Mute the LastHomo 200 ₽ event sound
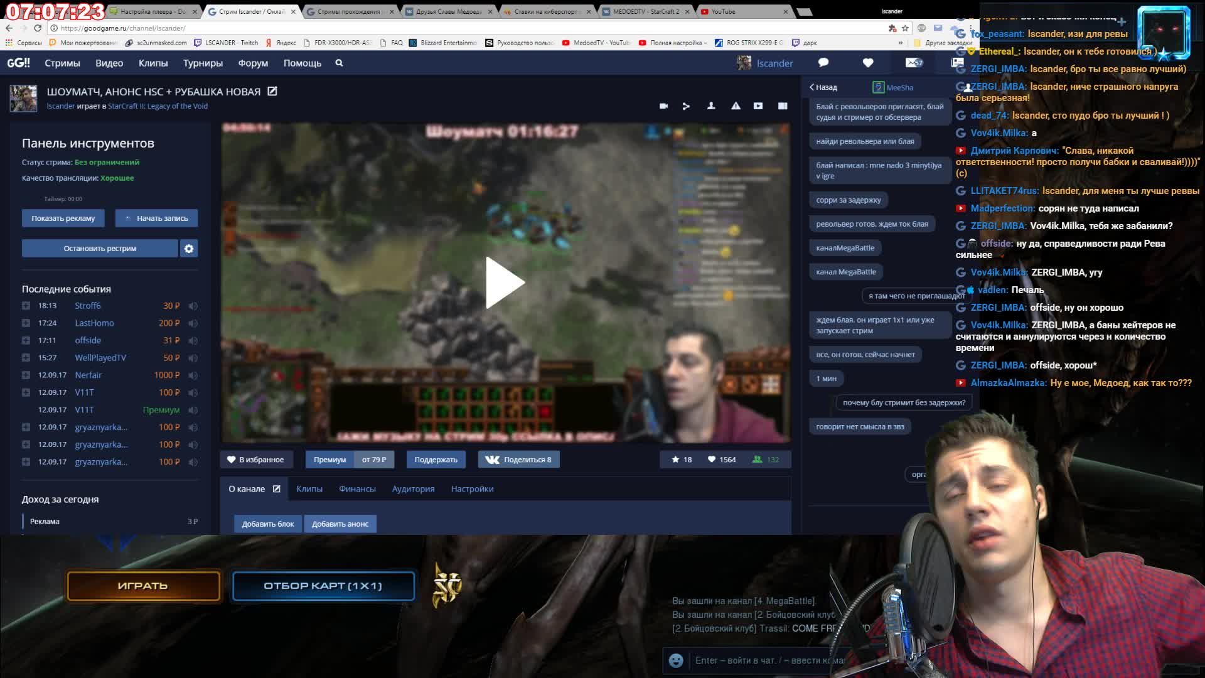Viewport: 1205px width, 678px height. tap(193, 323)
